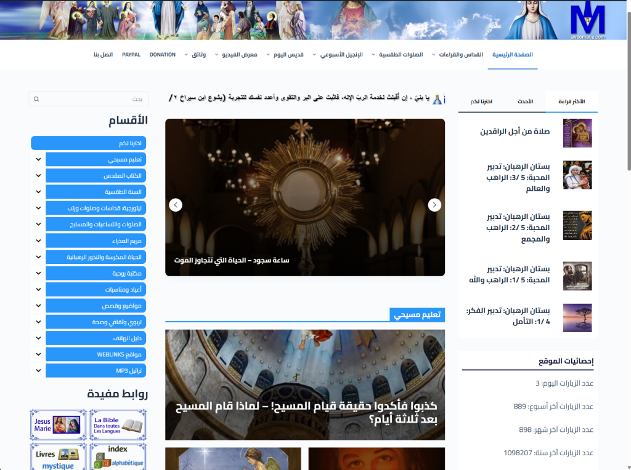Go to the previous slide in the carousel
631x470 pixels.
tap(176, 205)
